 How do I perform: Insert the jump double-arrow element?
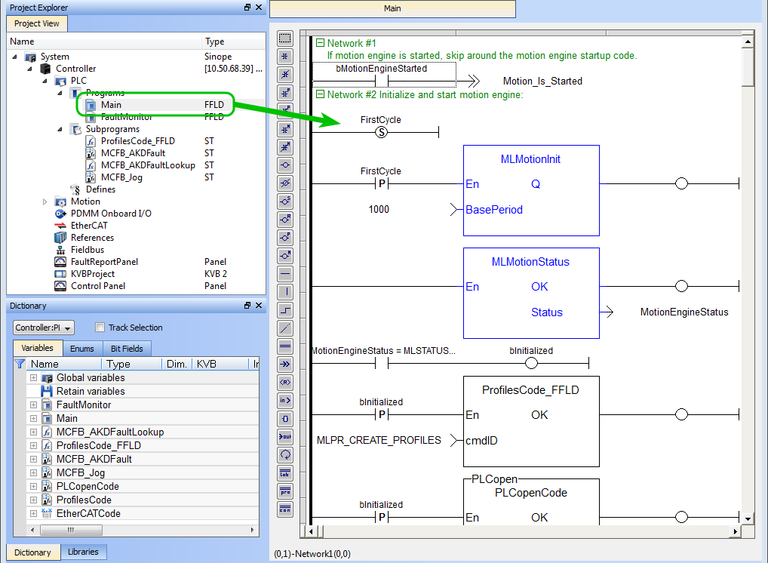(285, 364)
